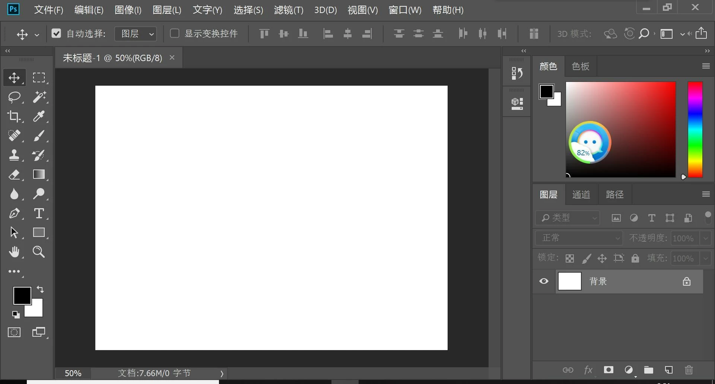715x384 pixels.
Task: Select the Eraser tool
Action: 14,174
